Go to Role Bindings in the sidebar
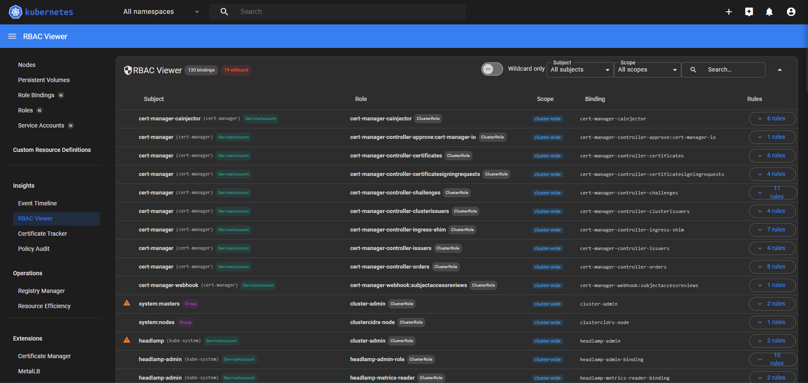 (x=36, y=95)
